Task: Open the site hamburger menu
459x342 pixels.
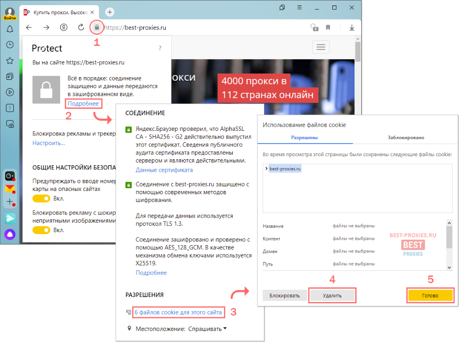Action: [321, 47]
